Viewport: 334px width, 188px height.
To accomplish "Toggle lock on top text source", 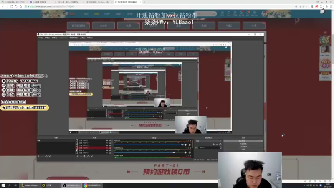I will pyautogui.click(x=110, y=140).
